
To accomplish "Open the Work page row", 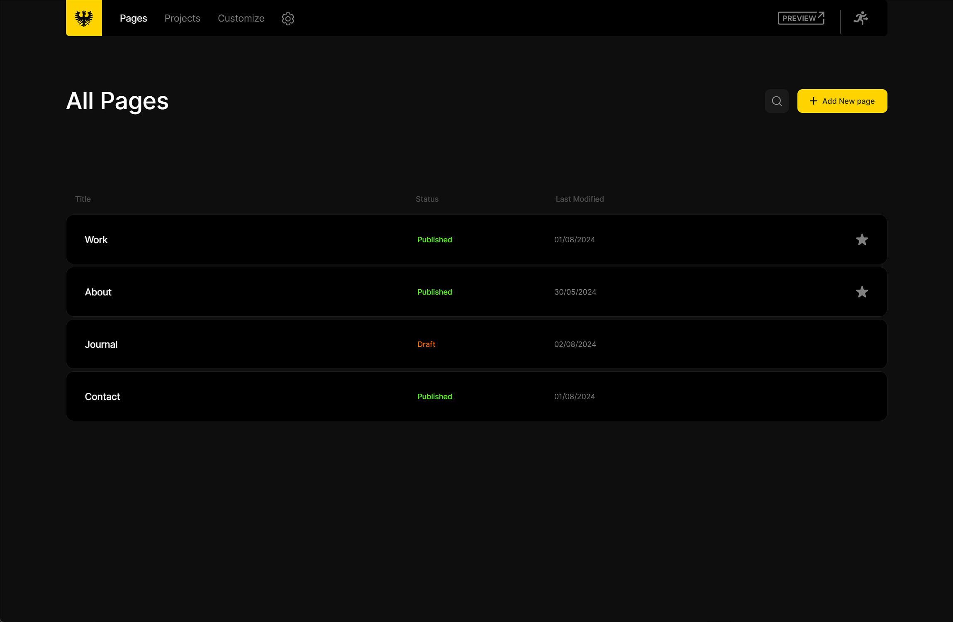I will (x=96, y=240).
